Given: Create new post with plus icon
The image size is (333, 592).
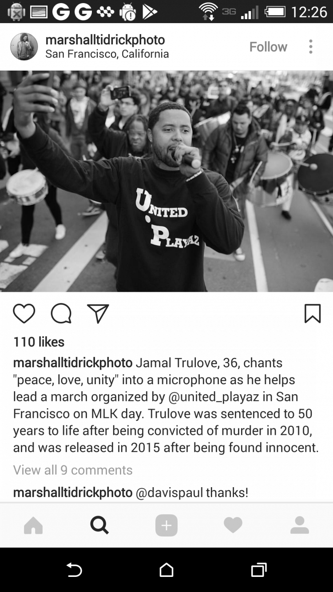Looking at the screenshot, I should pos(166,526).
